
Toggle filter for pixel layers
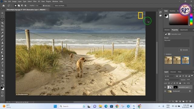pyautogui.click(x=177, y=76)
